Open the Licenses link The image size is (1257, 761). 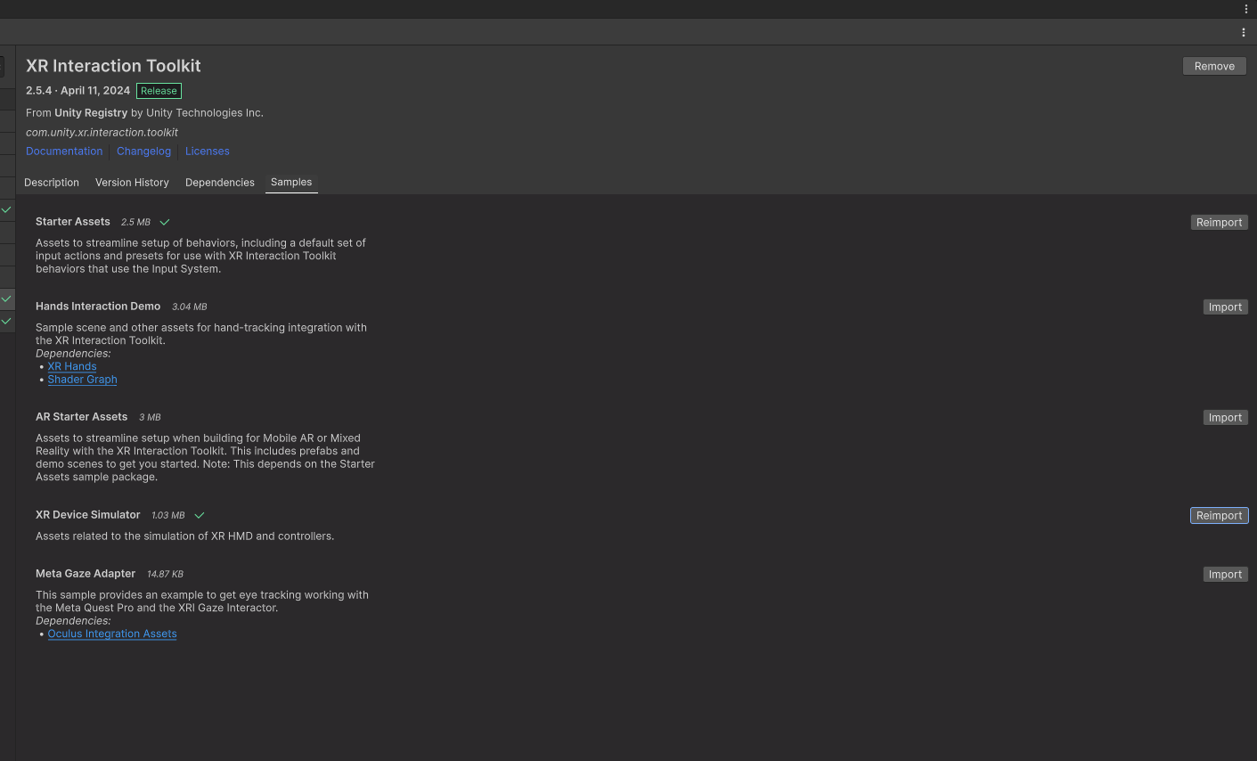[x=208, y=151]
